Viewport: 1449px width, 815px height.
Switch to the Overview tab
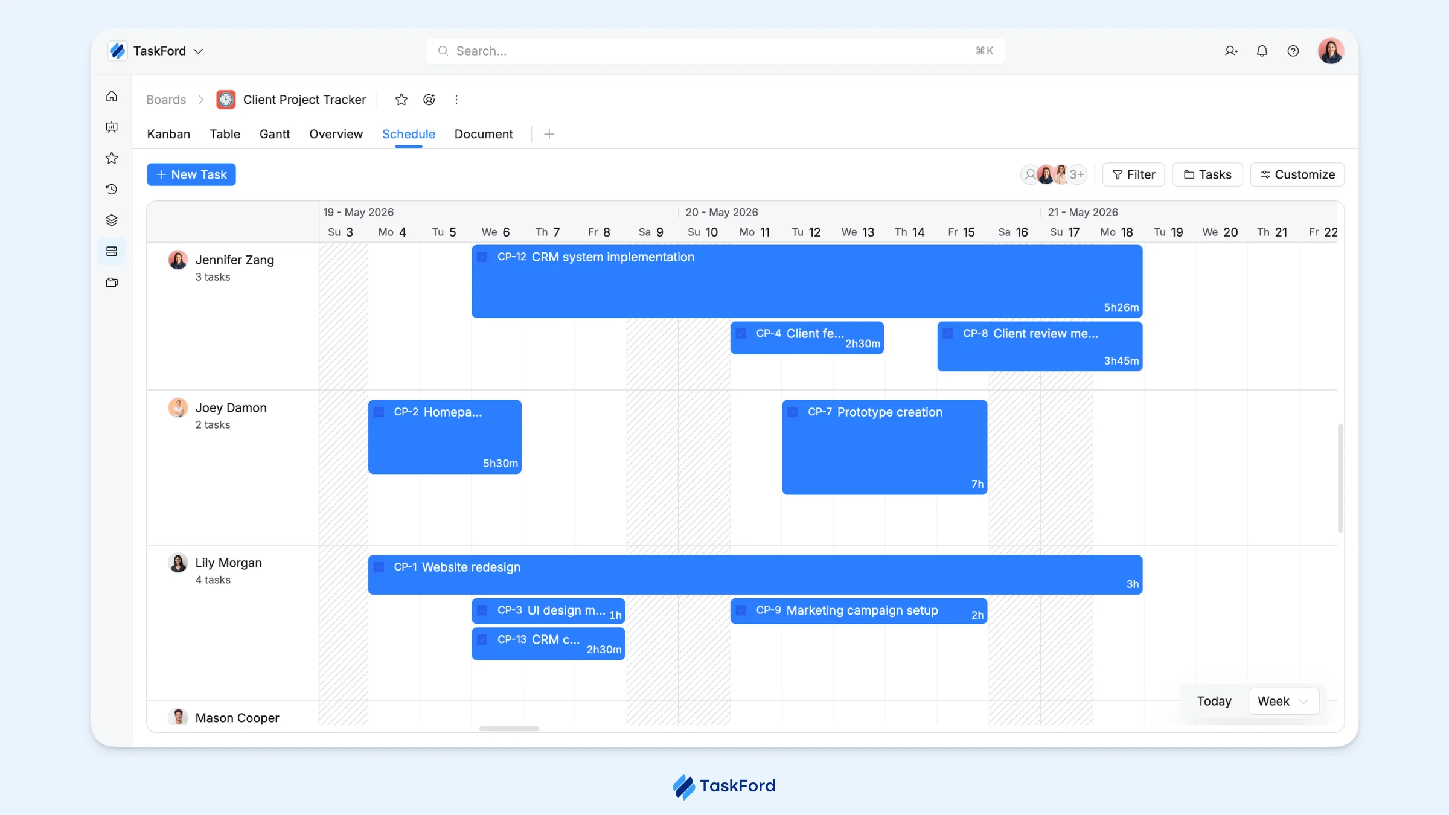click(336, 134)
